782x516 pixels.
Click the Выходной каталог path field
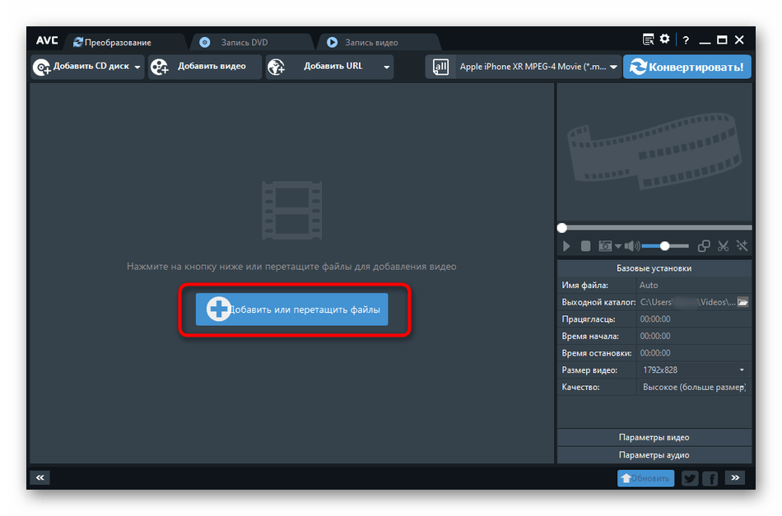coord(687,302)
